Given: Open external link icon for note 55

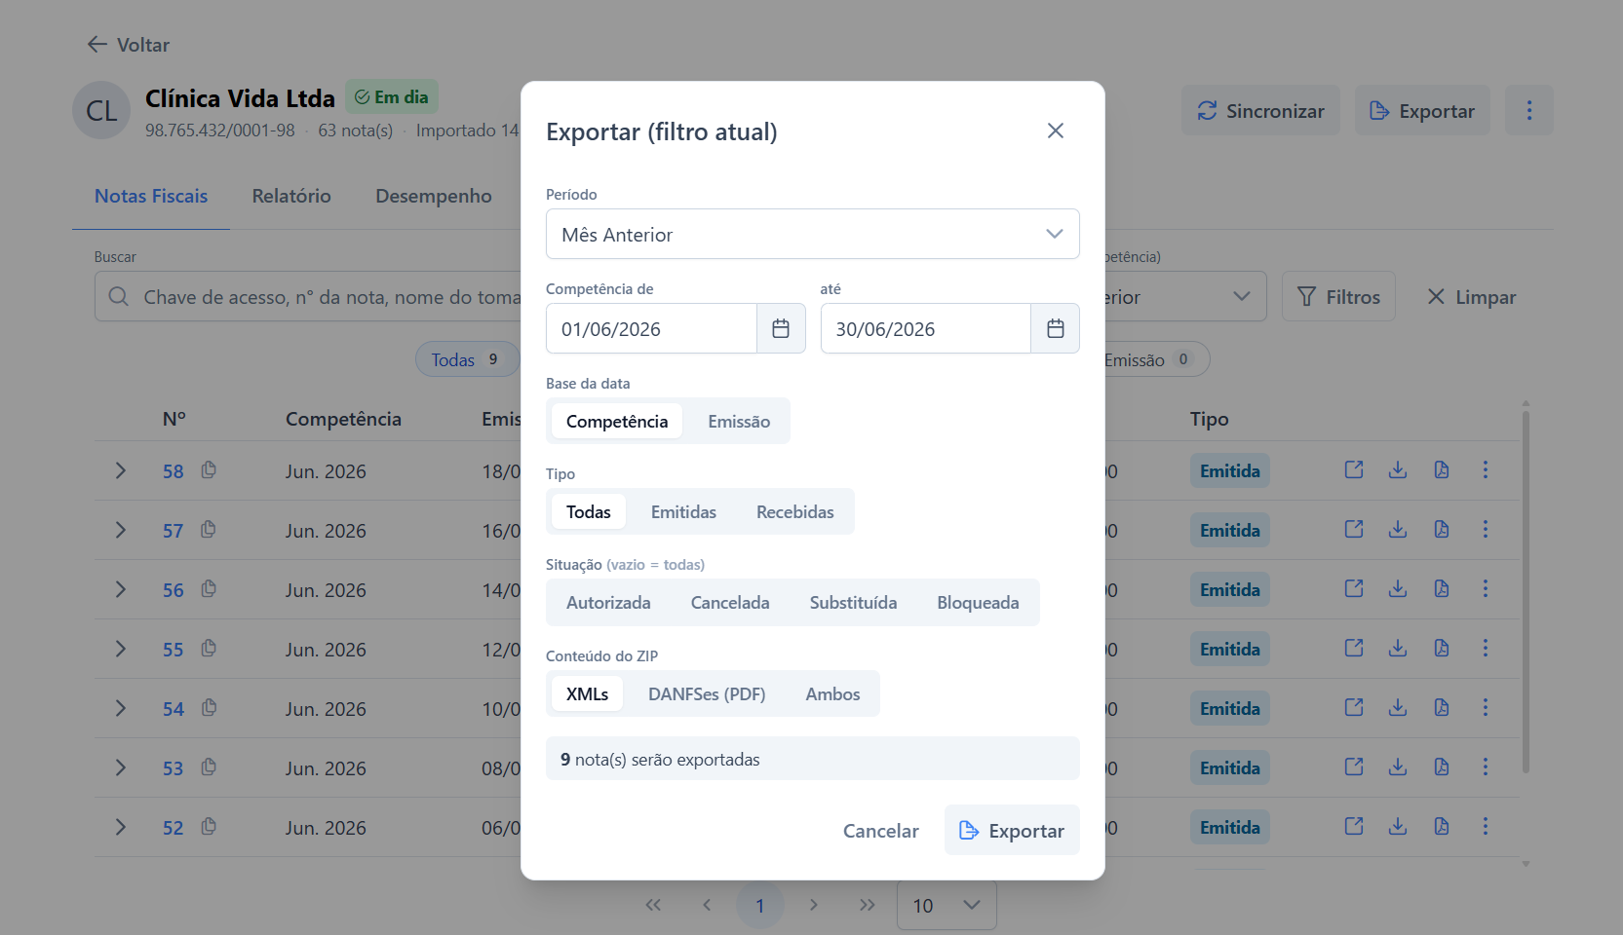Looking at the screenshot, I should click(1354, 649).
